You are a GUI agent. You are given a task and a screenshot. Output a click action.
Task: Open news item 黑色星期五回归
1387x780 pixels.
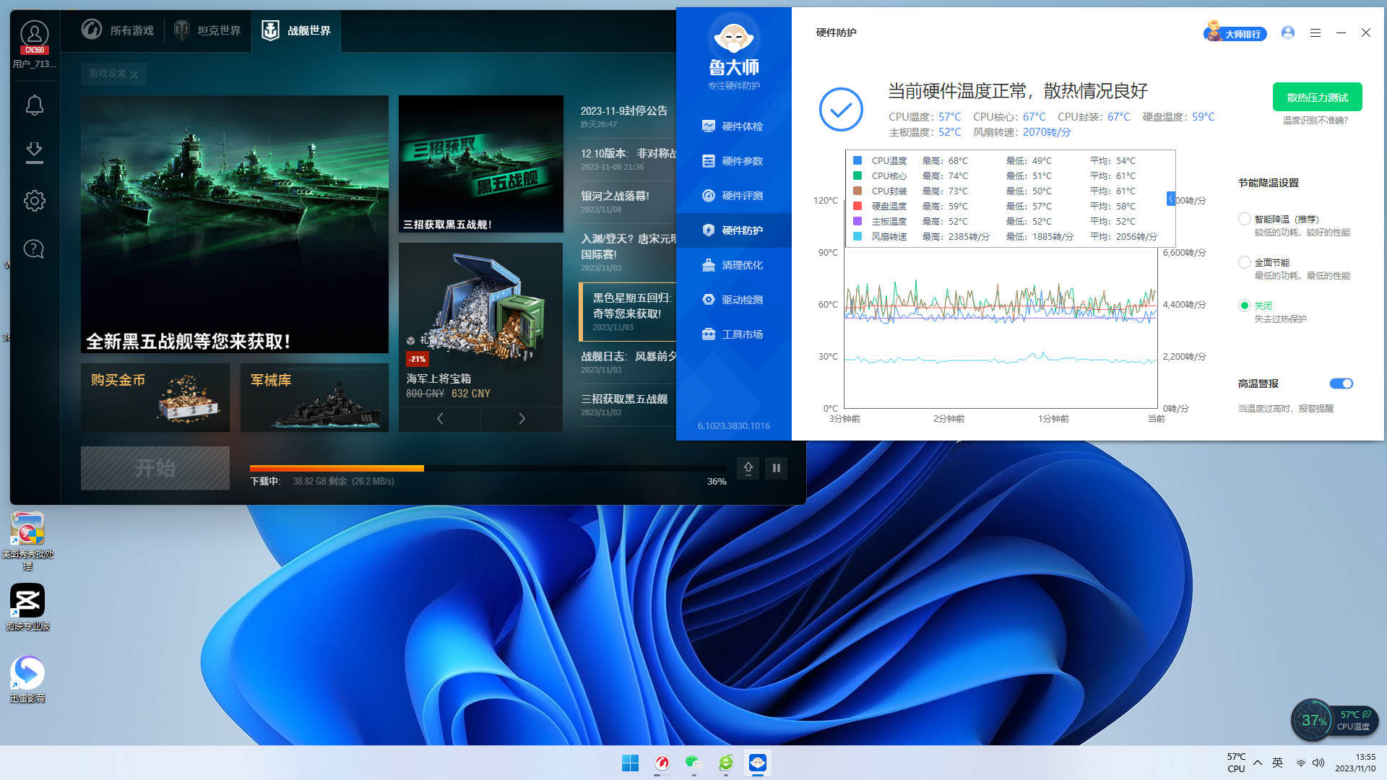628,312
